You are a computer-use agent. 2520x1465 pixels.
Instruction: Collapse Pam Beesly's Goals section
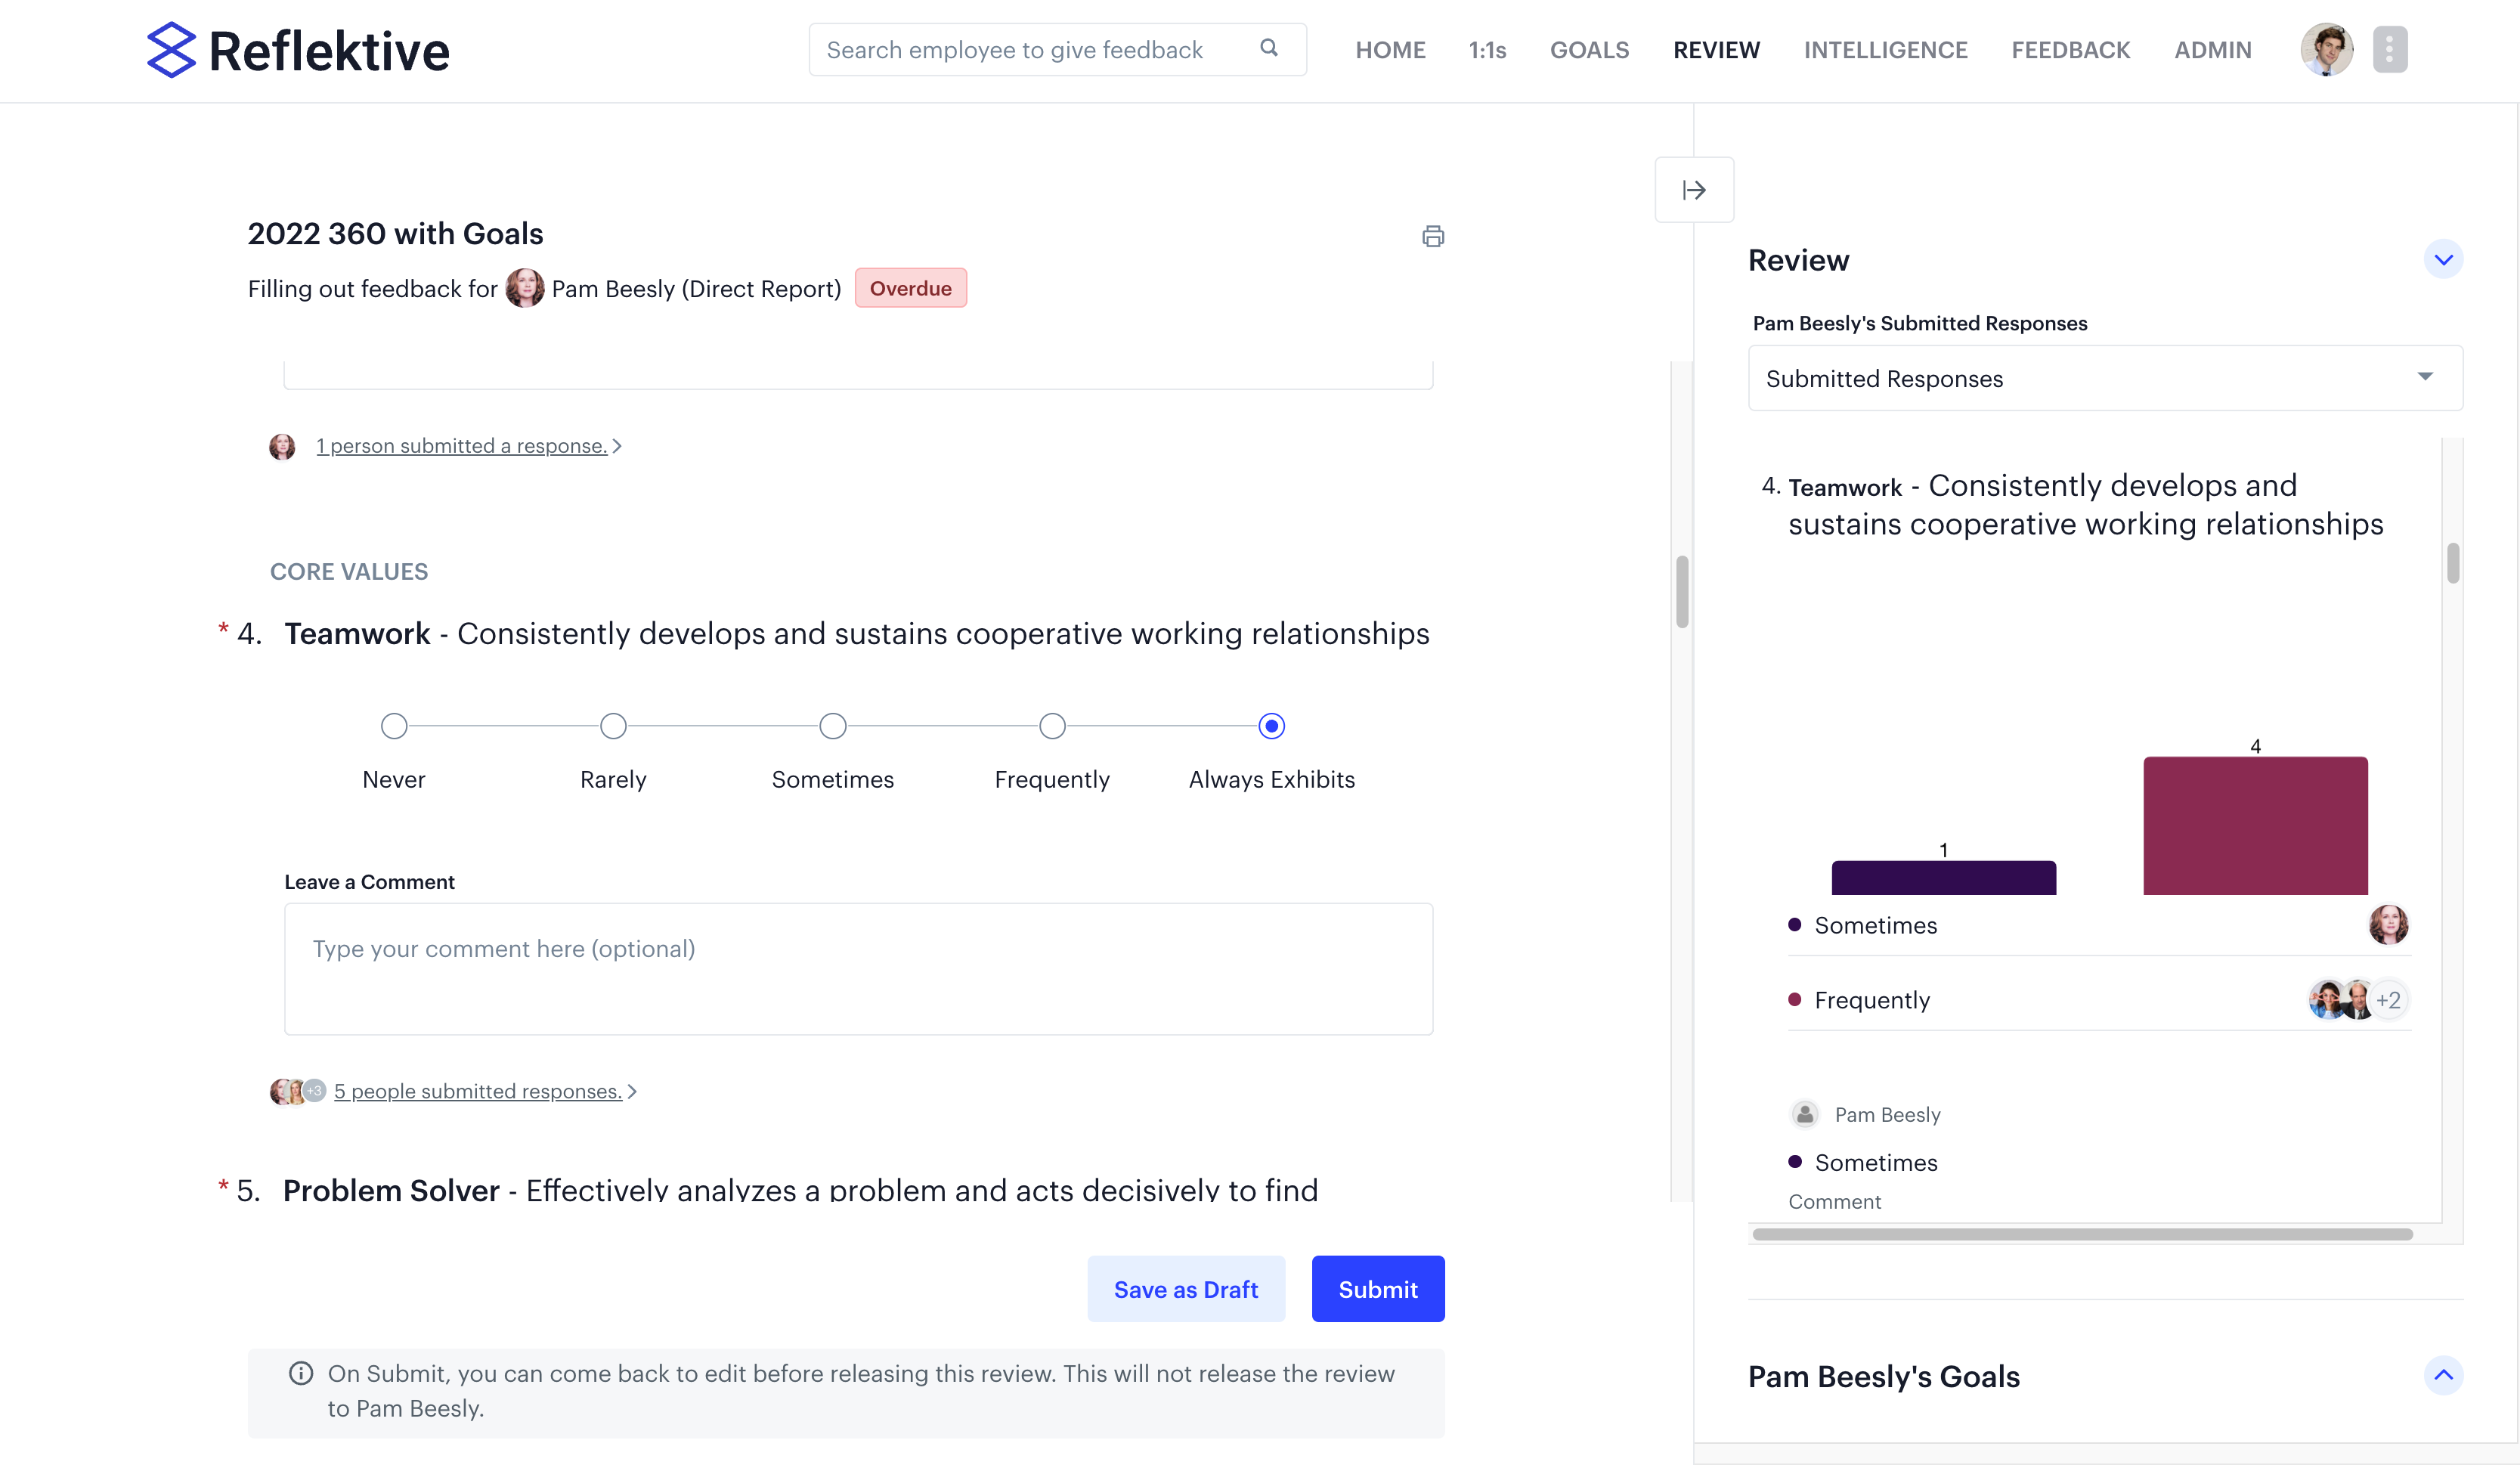click(x=2444, y=1376)
